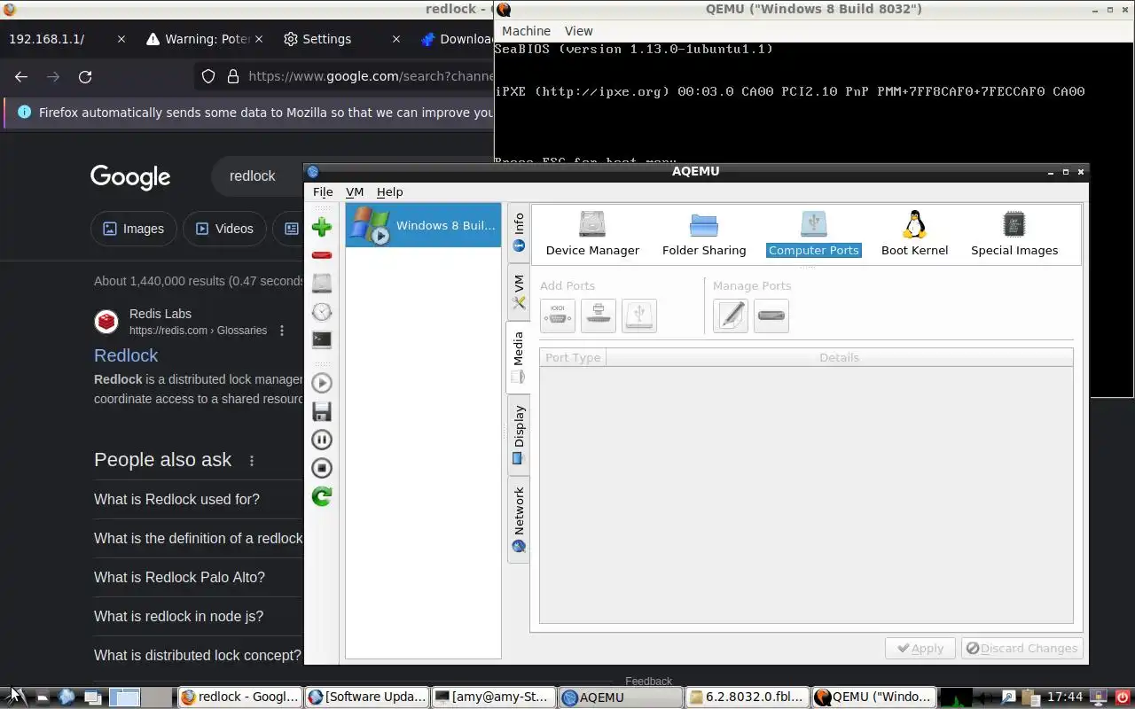Screen dimensions: 1135x709
Task: Select the Warning Firefox tab
Action: [204, 39]
